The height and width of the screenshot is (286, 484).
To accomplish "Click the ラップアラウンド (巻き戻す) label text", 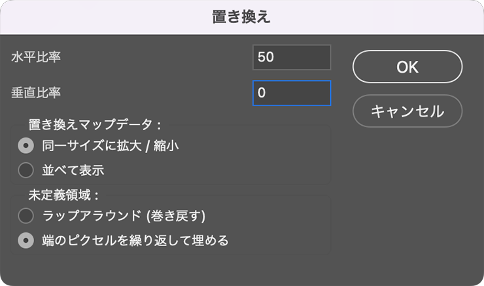I will (x=124, y=215).
